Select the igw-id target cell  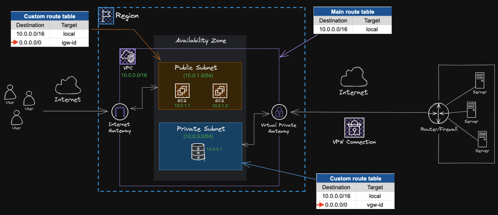click(x=69, y=43)
